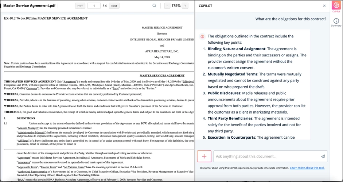Image resolution: width=343 pixels, height=182 pixels.
Task: Open the 'Learn more about this tool' link
Action: coord(307,168)
